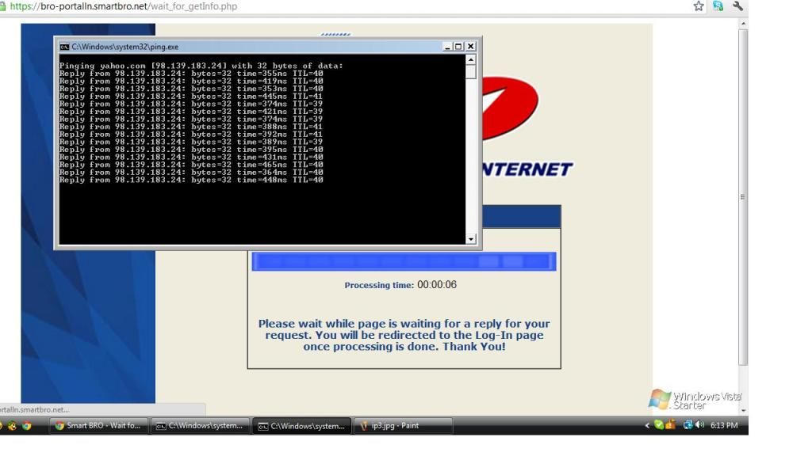The height and width of the screenshot is (456, 812).
Task: Click the reply line with time=355ms
Action: (x=191, y=74)
